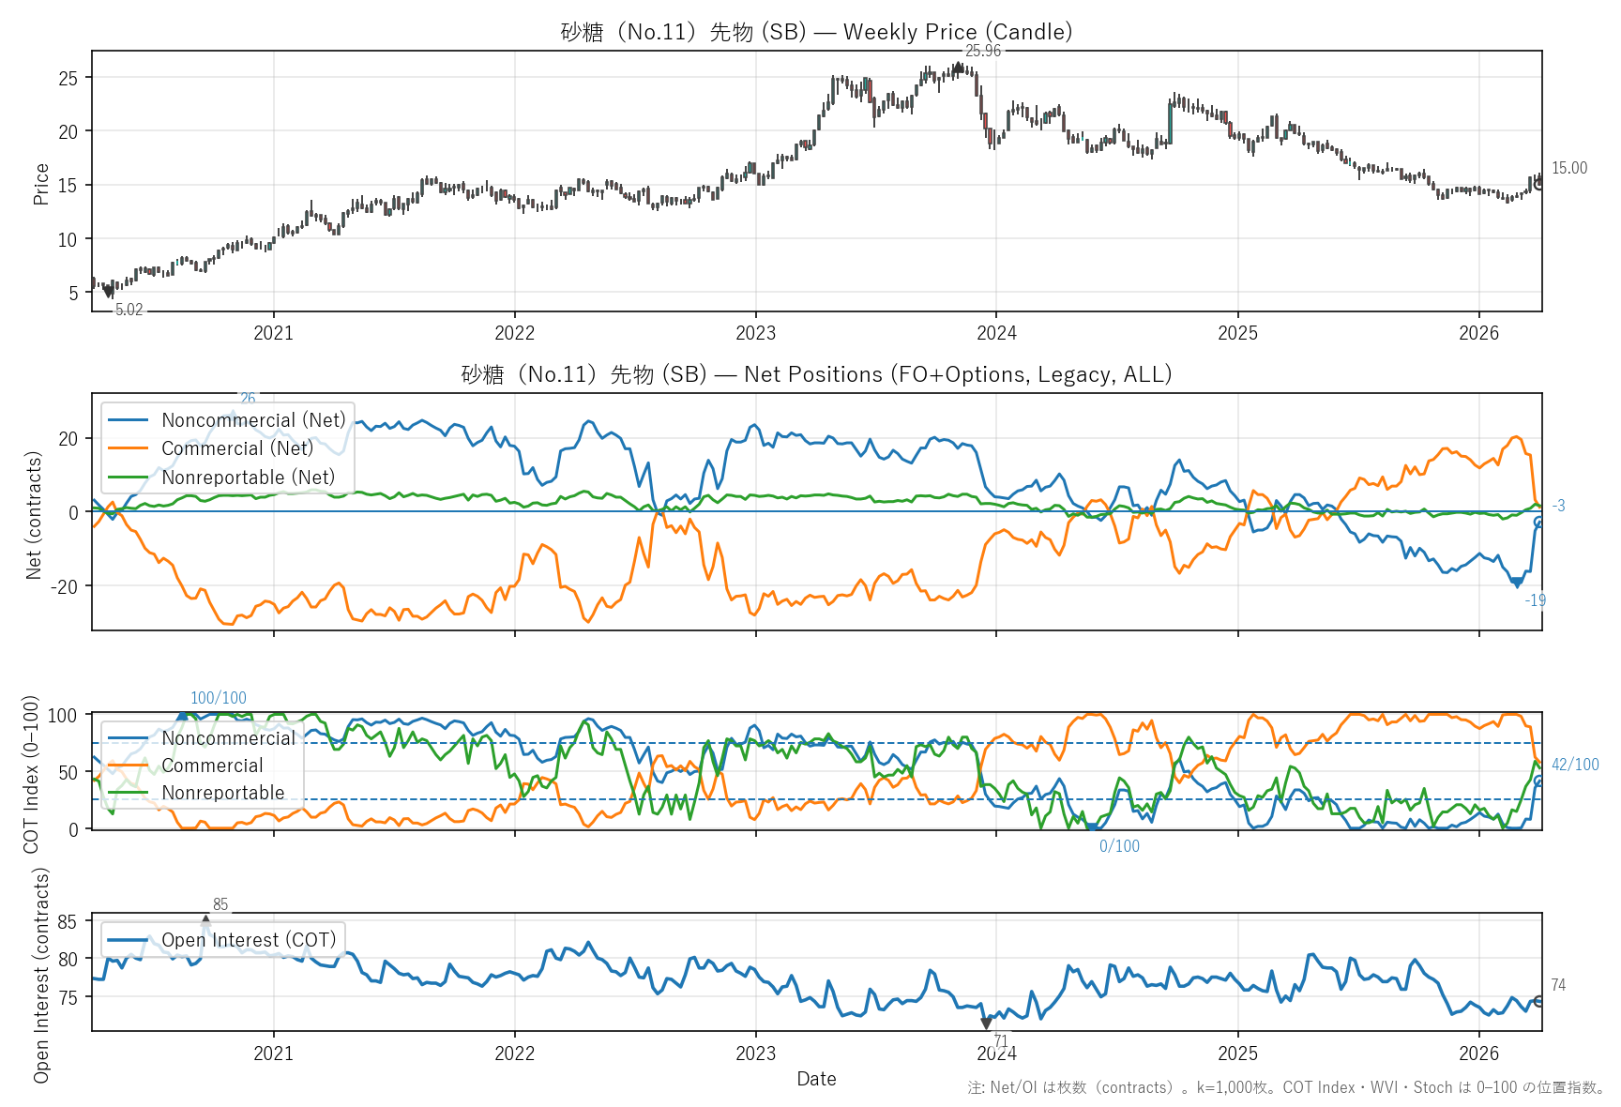
Task: Click the open interest low marker labeled 71
Action: 986,1024
